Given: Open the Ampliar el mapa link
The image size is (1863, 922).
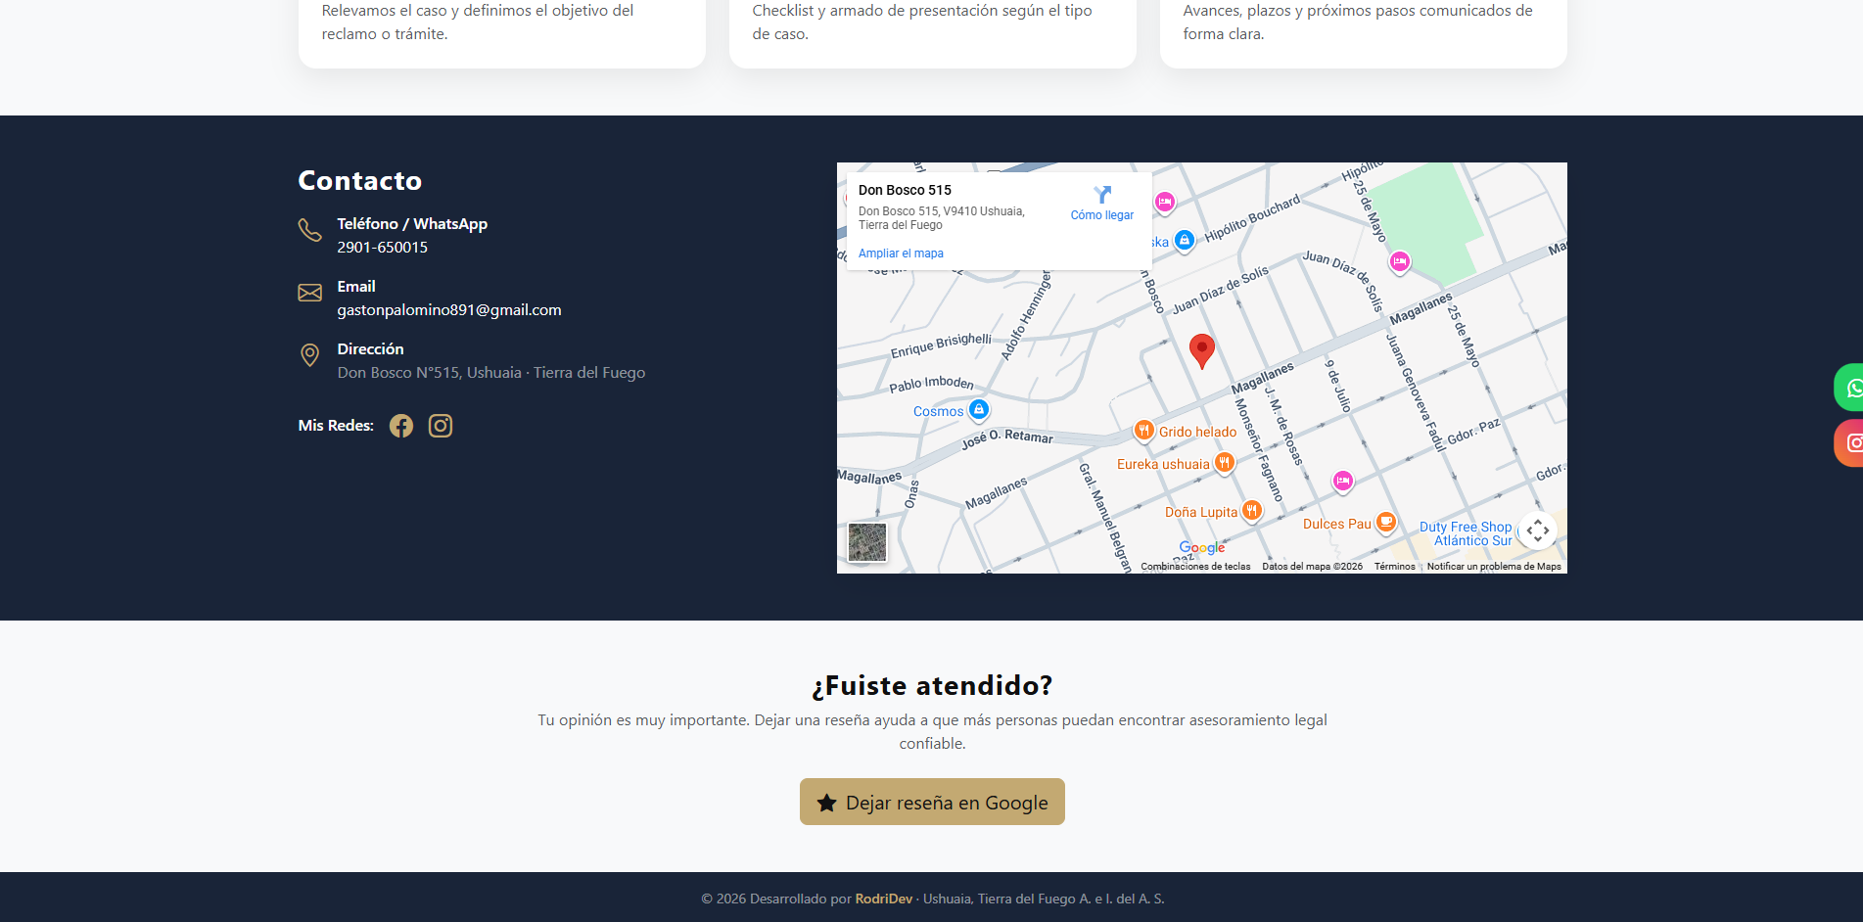Looking at the screenshot, I should click(901, 254).
